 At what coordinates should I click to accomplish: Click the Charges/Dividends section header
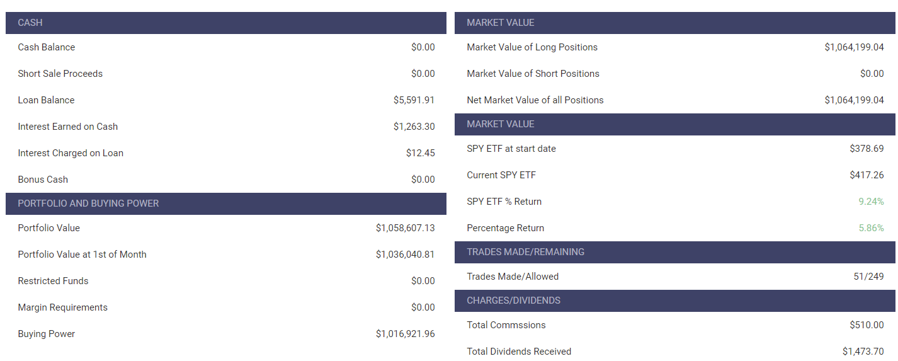[x=513, y=301]
